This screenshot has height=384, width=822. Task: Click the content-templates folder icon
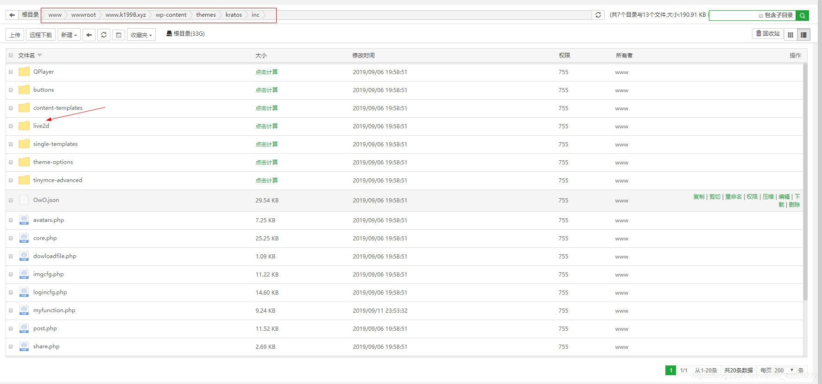coord(24,108)
